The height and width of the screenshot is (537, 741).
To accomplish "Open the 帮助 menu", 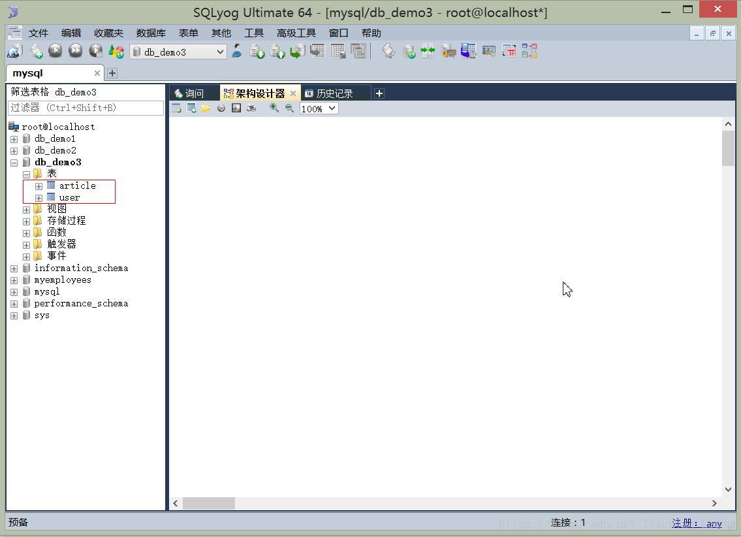I will [x=371, y=33].
